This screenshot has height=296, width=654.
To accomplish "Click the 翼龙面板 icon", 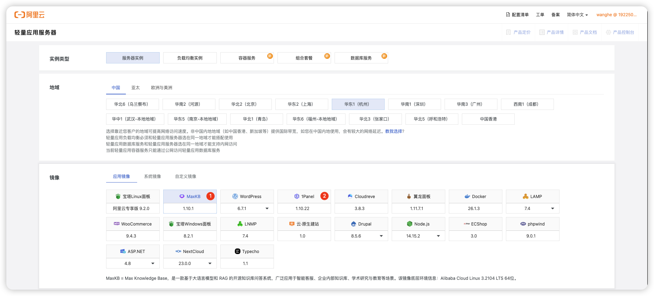I will (409, 197).
